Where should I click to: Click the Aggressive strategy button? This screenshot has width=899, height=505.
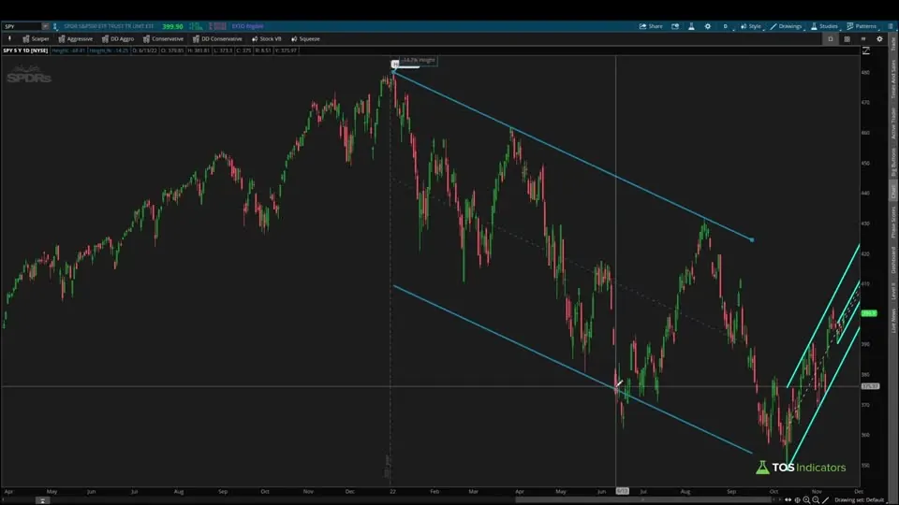75,39
